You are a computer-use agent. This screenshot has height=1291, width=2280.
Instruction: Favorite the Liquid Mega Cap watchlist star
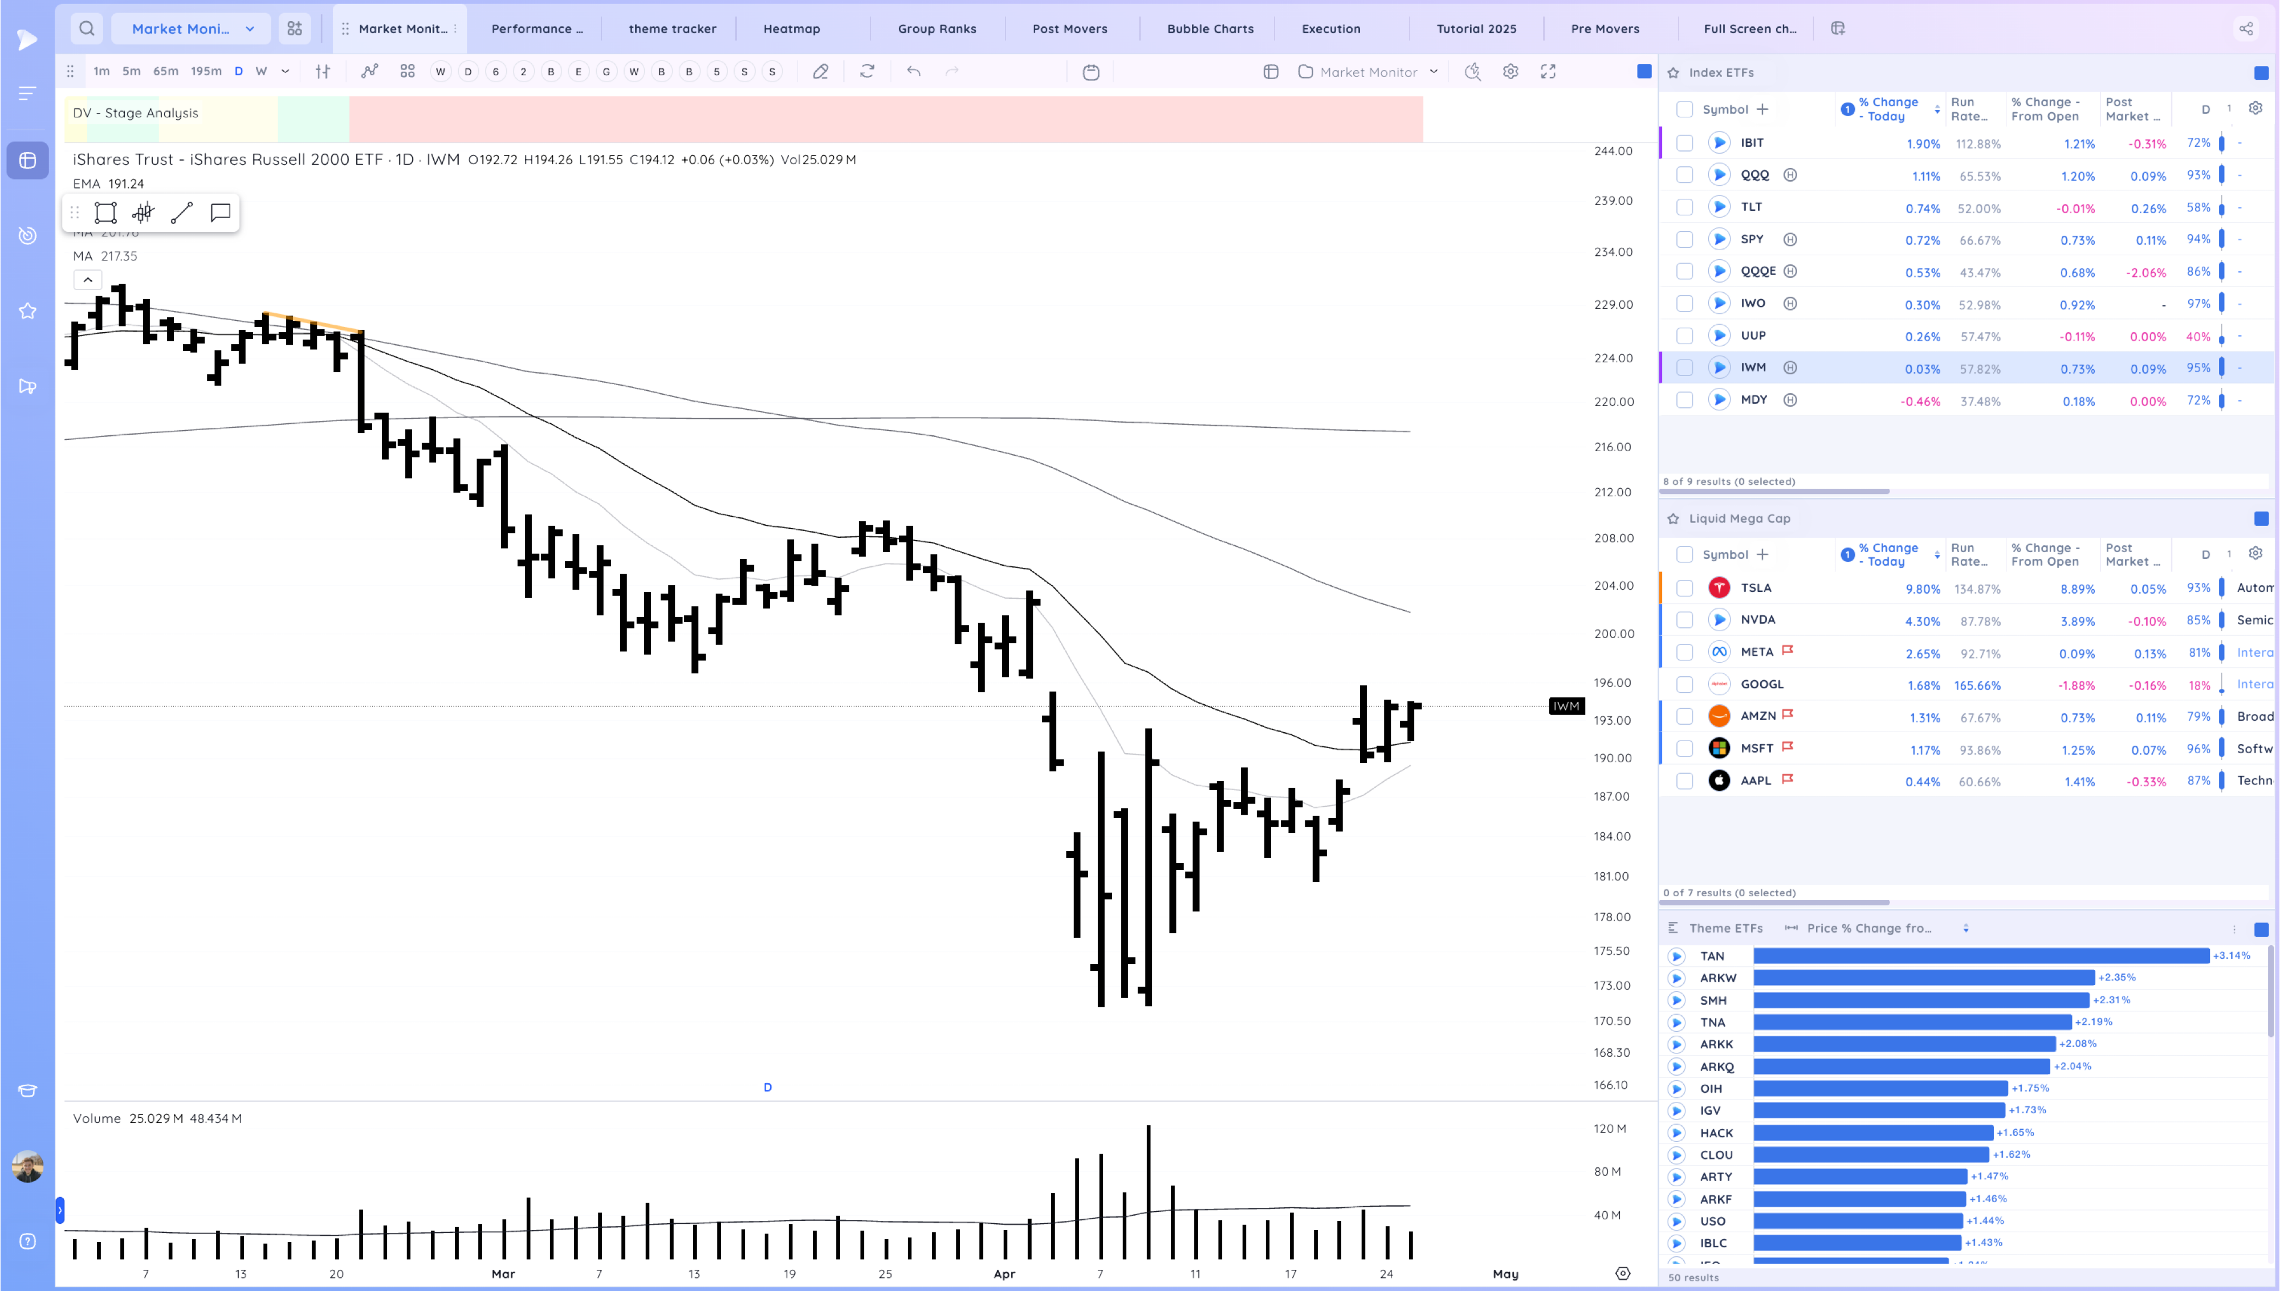(x=1674, y=518)
